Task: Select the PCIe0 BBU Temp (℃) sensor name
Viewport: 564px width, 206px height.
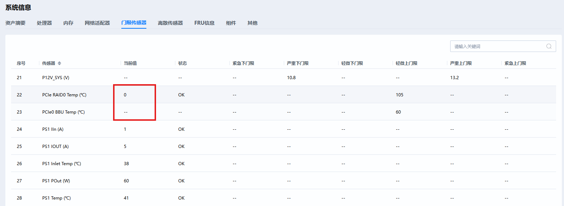Action: point(63,112)
